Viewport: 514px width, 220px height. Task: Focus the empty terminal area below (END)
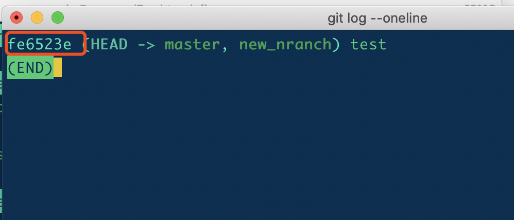pos(257,148)
